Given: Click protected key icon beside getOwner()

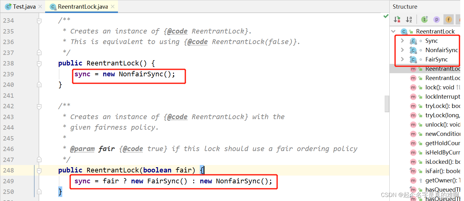Looking at the screenshot, I should point(421,181).
